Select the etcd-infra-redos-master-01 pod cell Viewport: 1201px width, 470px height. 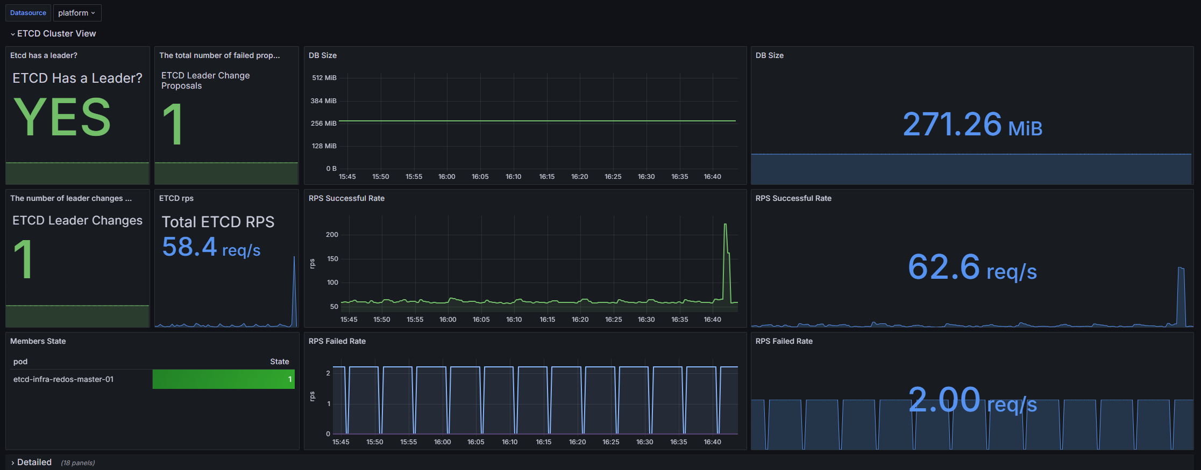(63, 379)
